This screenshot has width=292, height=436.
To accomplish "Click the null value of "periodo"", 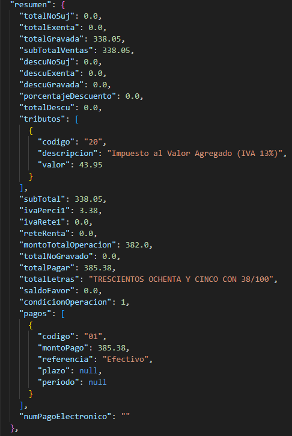I will (x=97, y=382).
